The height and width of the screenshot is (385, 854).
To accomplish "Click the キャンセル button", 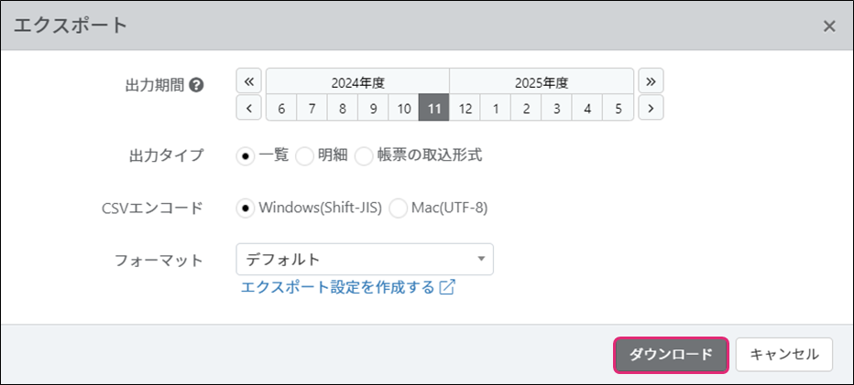I will (x=784, y=355).
